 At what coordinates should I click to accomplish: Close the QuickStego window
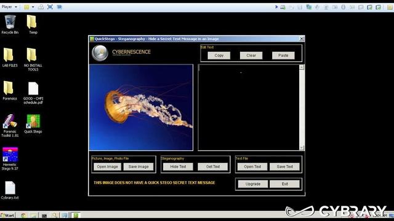(x=302, y=39)
